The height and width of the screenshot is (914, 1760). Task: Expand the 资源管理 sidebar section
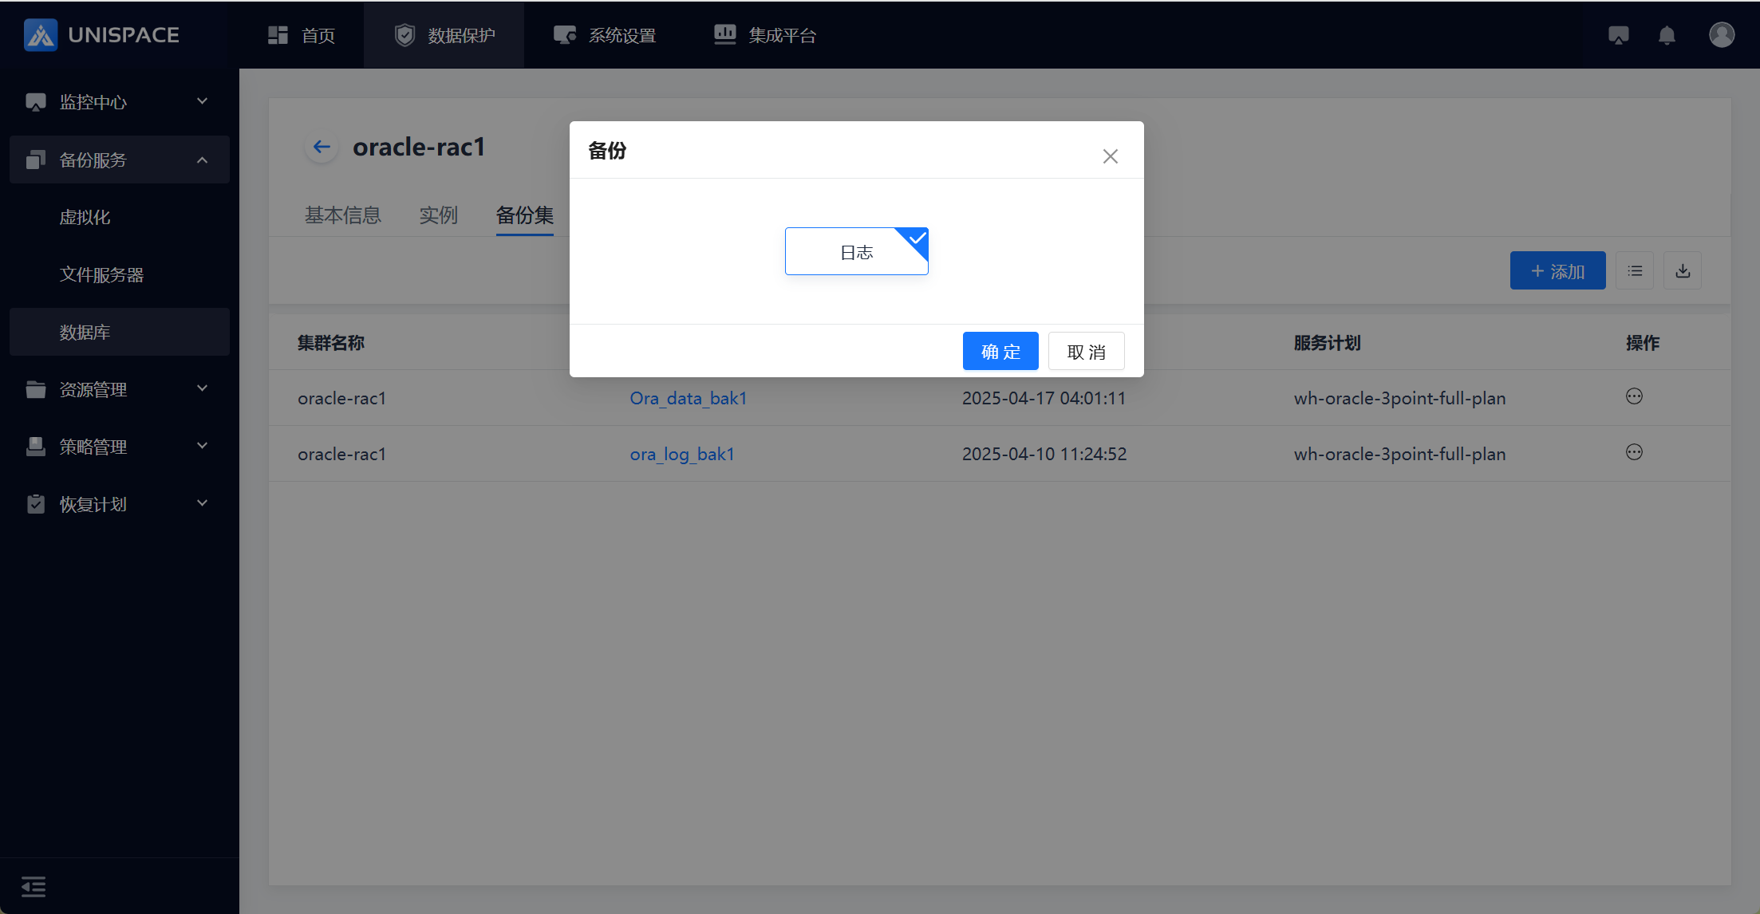pos(120,389)
